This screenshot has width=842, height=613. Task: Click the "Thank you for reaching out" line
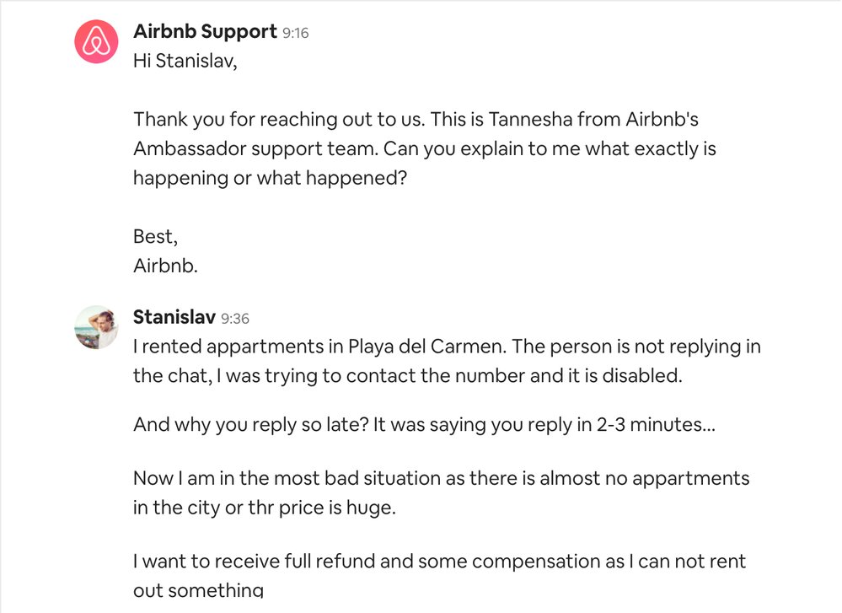[x=416, y=120]
